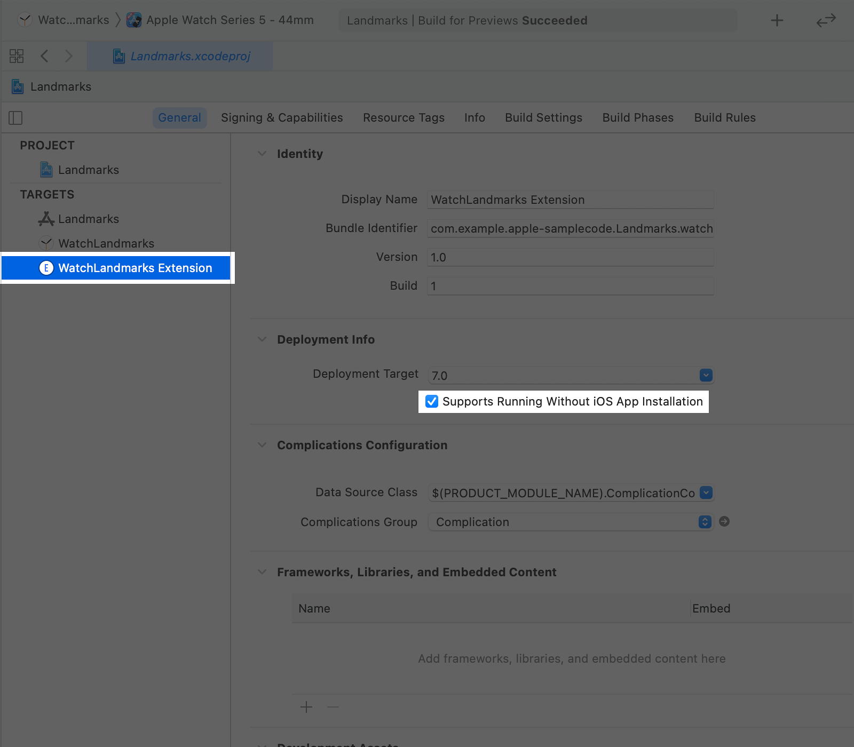The height and width of the screenshot is (747, 854).
Task: Select the Watc...marks scheme
Action: coord(63,20)
